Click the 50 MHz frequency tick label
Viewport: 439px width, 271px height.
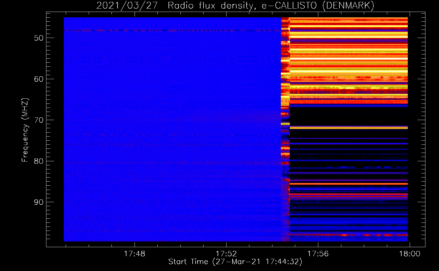39,38
